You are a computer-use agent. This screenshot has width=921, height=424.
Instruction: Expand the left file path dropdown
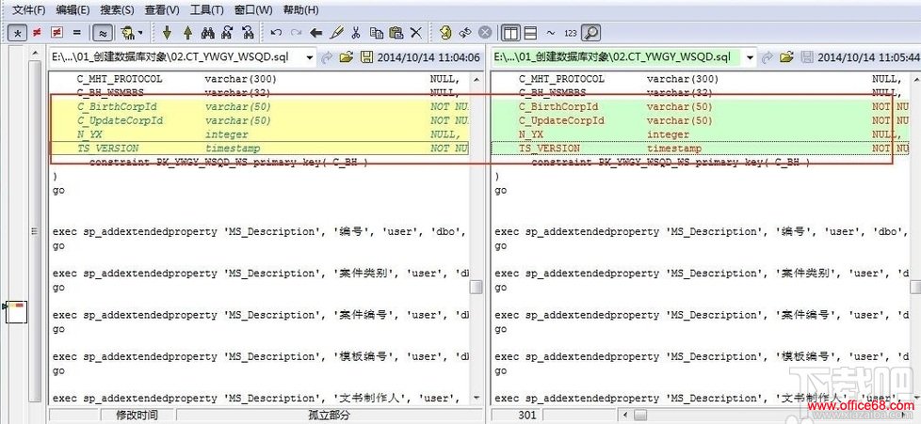pyautogui.click(x=310, y=58)
